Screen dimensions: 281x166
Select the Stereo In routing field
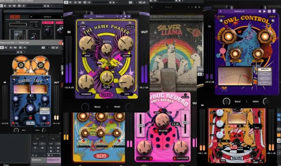point(39,160)
